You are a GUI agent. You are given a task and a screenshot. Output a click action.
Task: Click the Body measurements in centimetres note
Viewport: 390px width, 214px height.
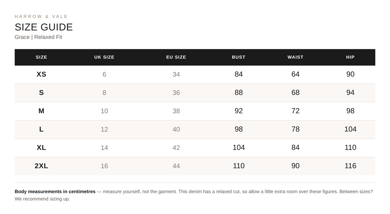pos(55,192)
